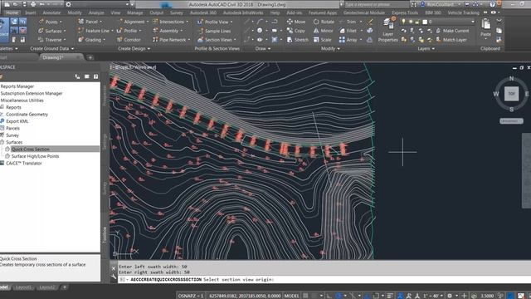Switch to the Insert ribbon tab
The image size is (531, 299).
(x=31, y=12)
